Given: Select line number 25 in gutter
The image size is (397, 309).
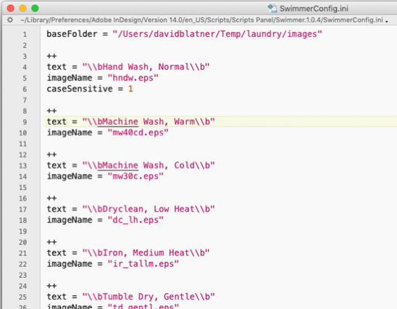Looking at the screenshot, I should [x=22, y=297].
